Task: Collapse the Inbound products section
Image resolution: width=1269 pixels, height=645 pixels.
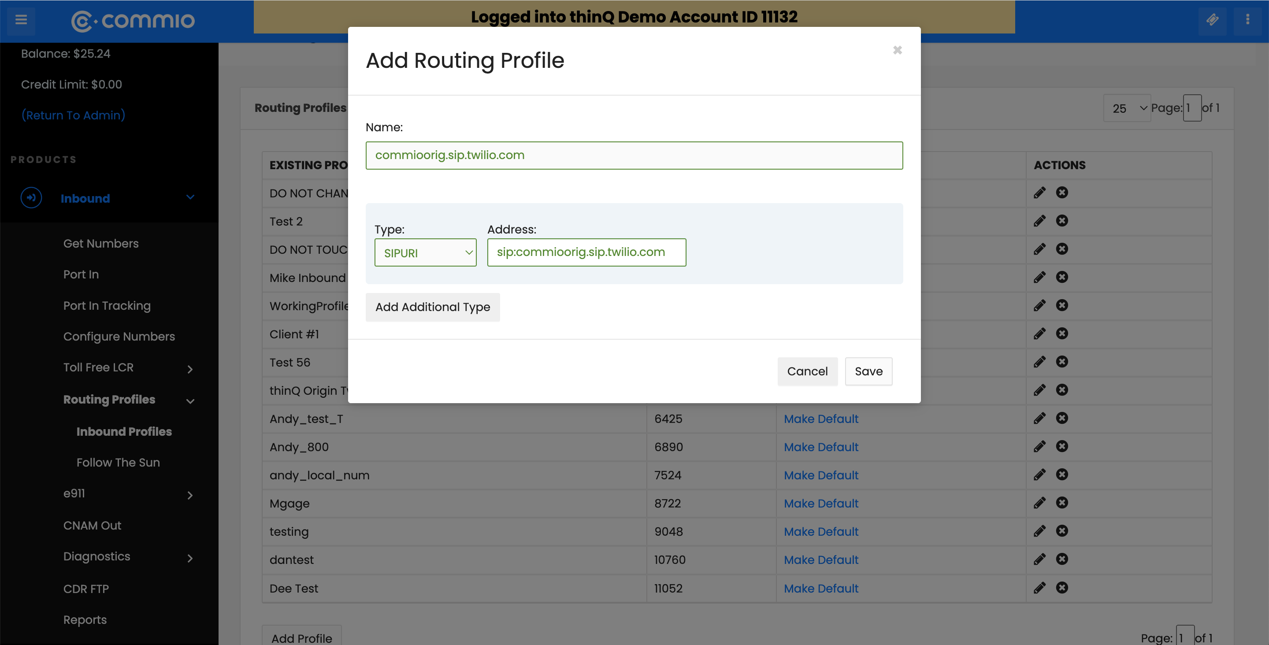Action: coord(190,197)
